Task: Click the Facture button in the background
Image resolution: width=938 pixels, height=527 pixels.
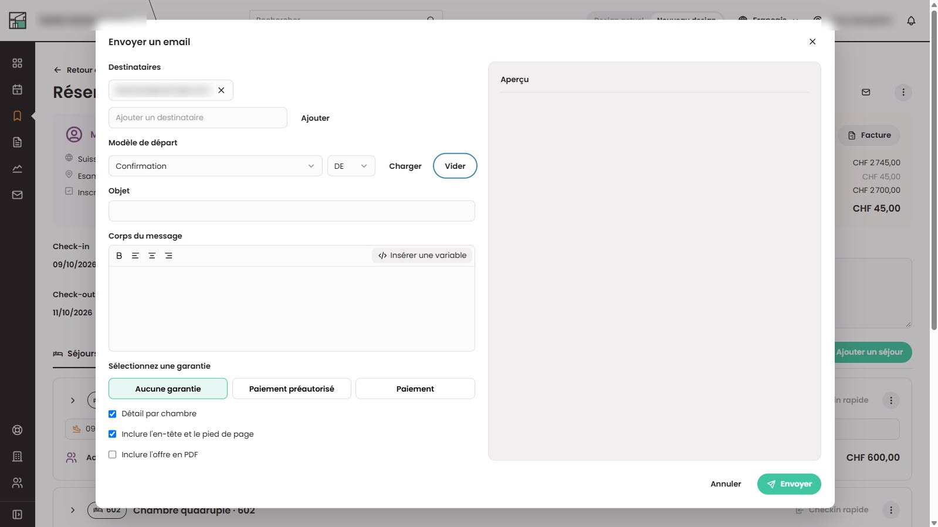Action: (869, 135)
